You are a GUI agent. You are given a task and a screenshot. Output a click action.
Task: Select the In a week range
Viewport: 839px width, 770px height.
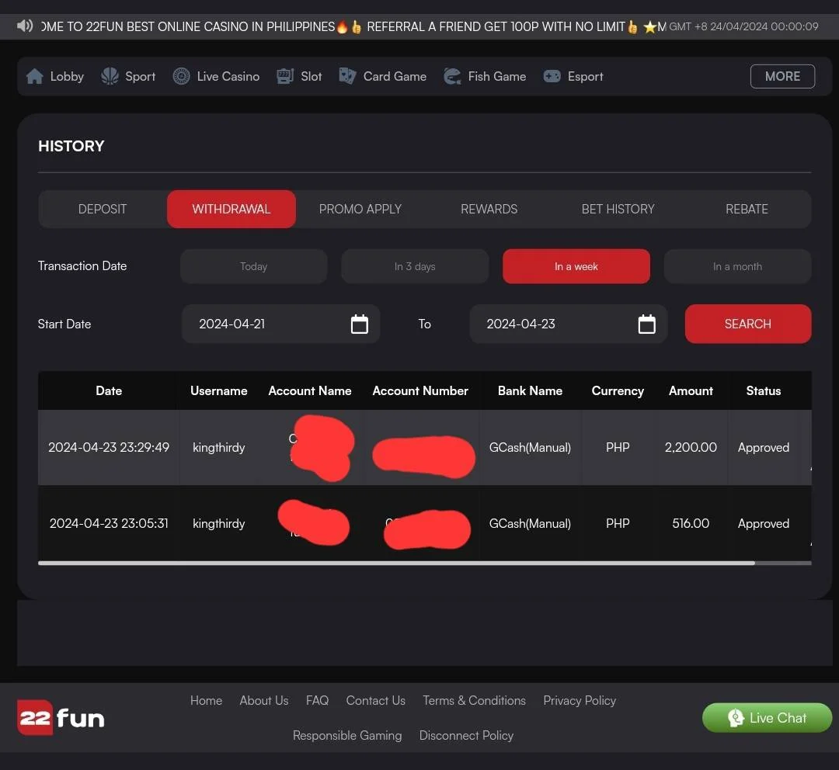[576, 266]
